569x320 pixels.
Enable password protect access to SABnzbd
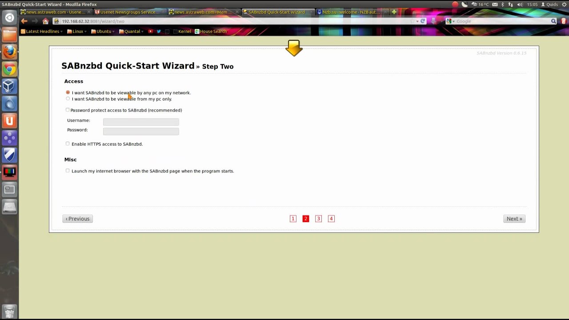coord(68,110)
